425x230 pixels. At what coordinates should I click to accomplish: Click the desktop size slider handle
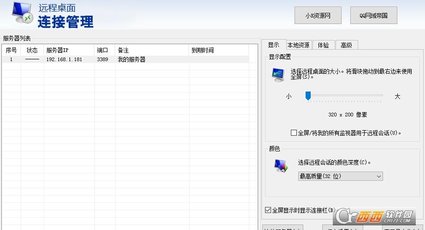pos(308,96)
